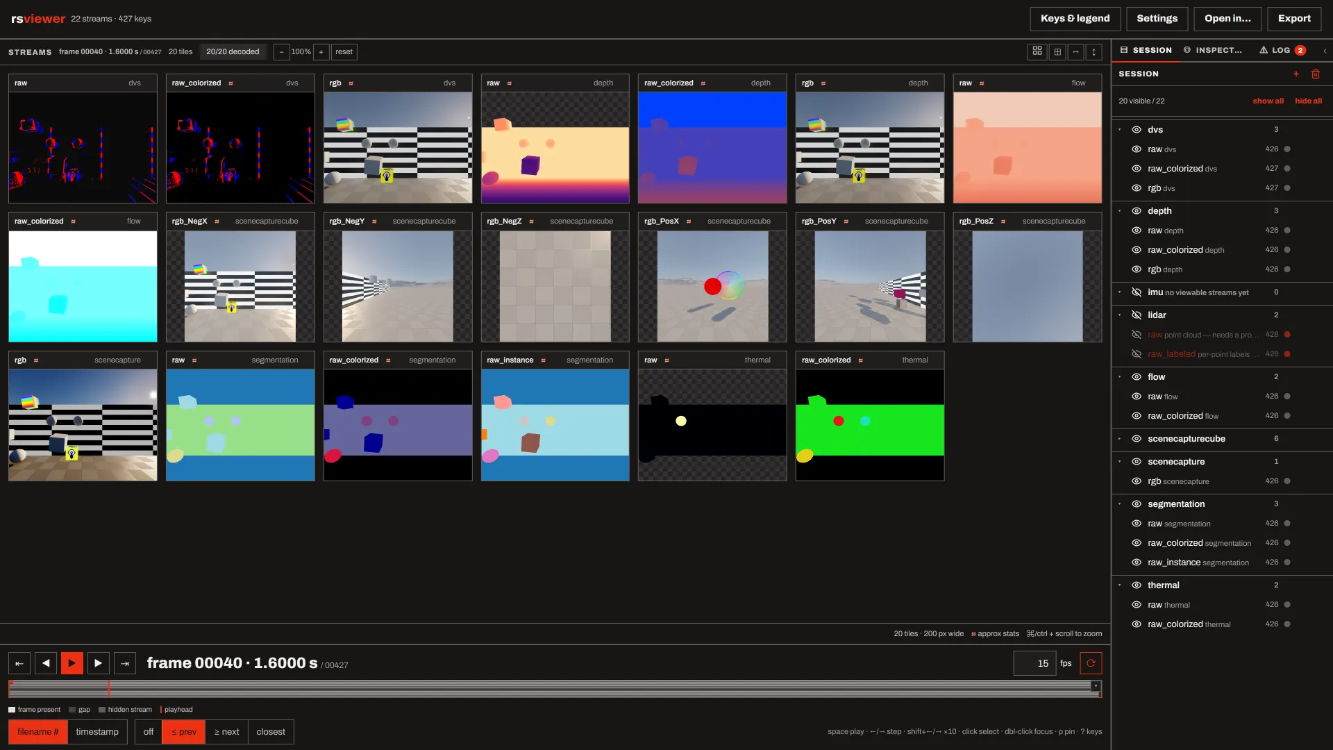
Task: Expand the scenecapturecube group
Action: coord(1120,439)
